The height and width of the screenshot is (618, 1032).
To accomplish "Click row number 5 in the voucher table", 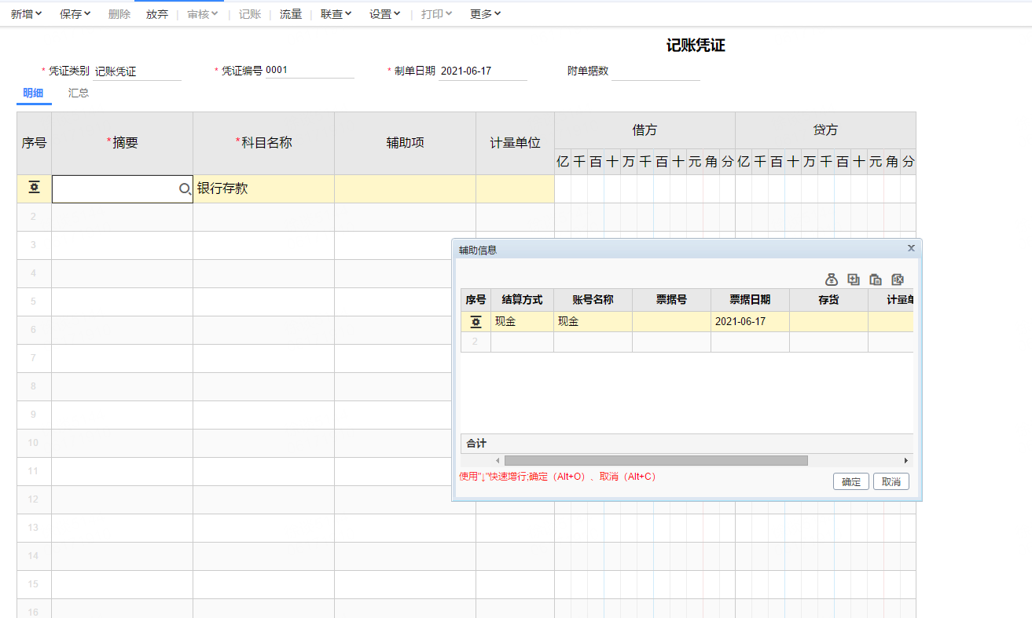I will click(x=34, y=302).
